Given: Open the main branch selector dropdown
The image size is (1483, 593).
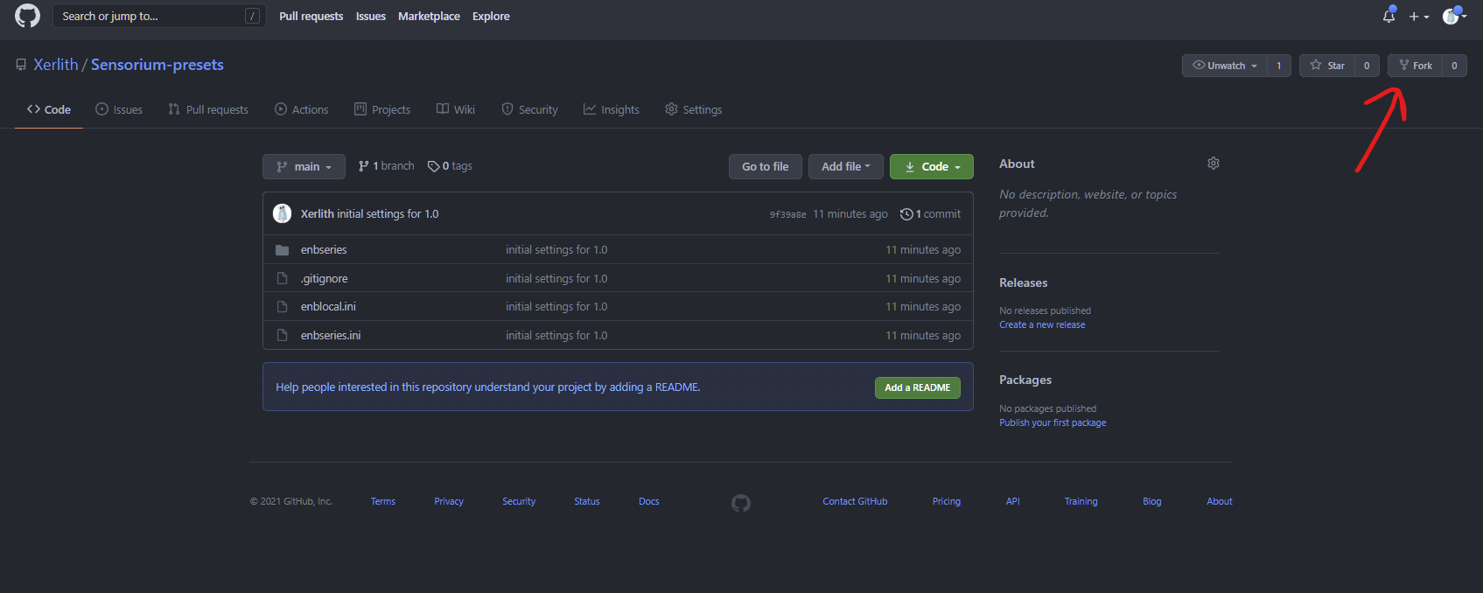Looking at the screenshot, I should click(x=304, y=166).
